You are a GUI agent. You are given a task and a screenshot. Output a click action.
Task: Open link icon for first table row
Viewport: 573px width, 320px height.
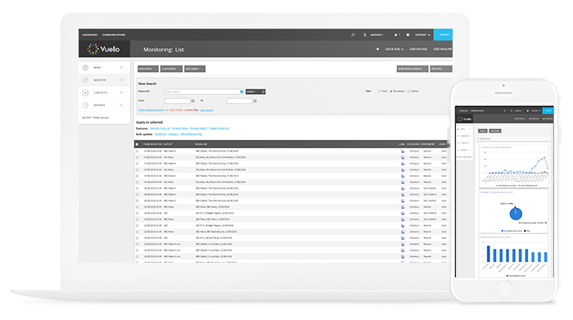[403, 151]
